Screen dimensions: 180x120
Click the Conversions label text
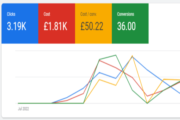(126, 14)
